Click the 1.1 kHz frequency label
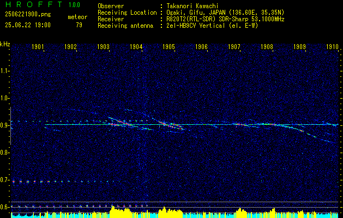This screenshot has width=343, height=218. [4, 71]
